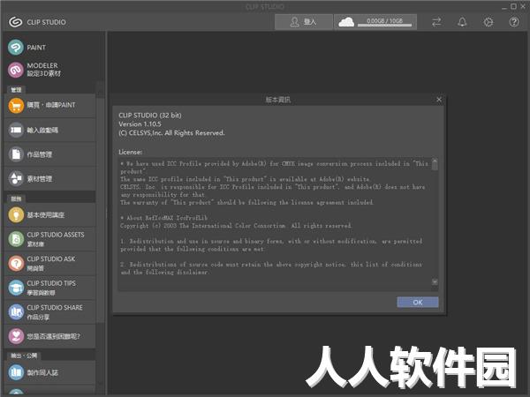Open works management document icon

pos(50,154)
